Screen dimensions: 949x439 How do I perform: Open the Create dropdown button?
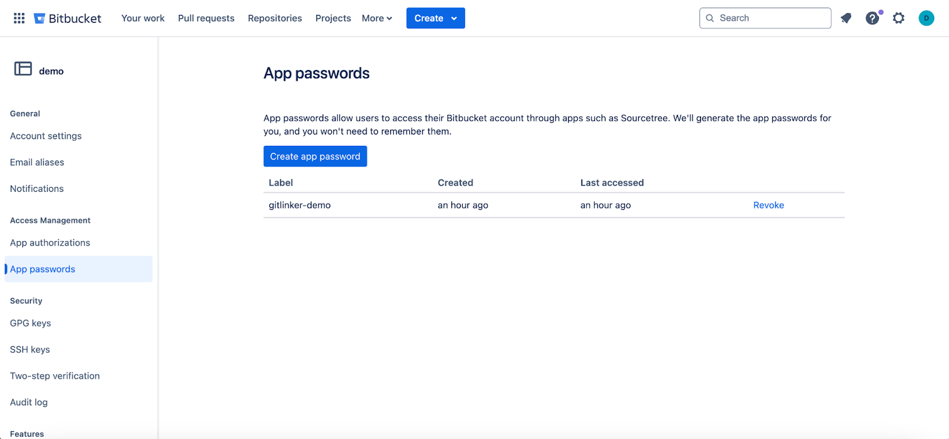[435, 18]
